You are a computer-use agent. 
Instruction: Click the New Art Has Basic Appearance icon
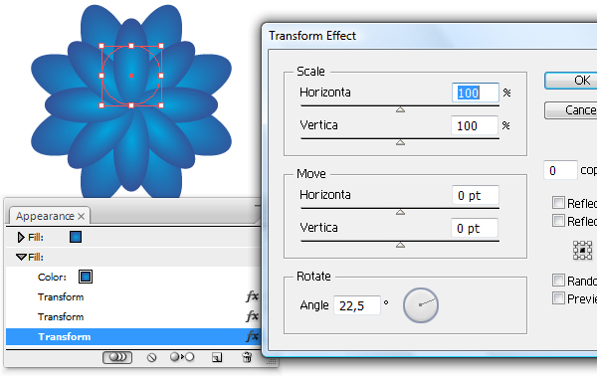117,357
